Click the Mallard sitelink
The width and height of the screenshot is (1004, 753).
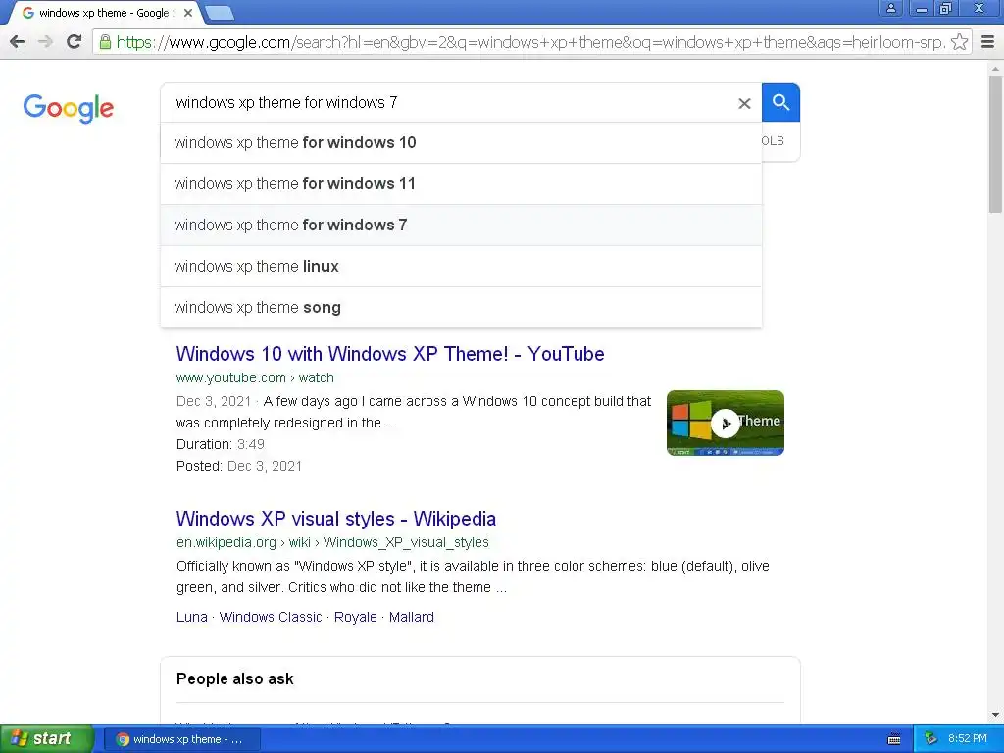pyautogui.click(x=411, y=617)
